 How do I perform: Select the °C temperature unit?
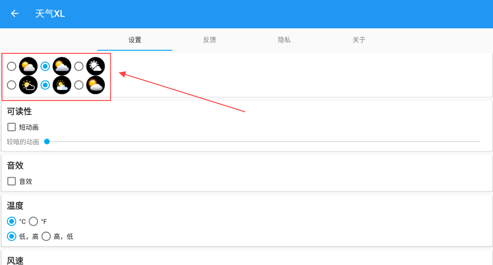12,221
